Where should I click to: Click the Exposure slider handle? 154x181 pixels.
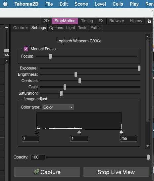pos(139,68)
